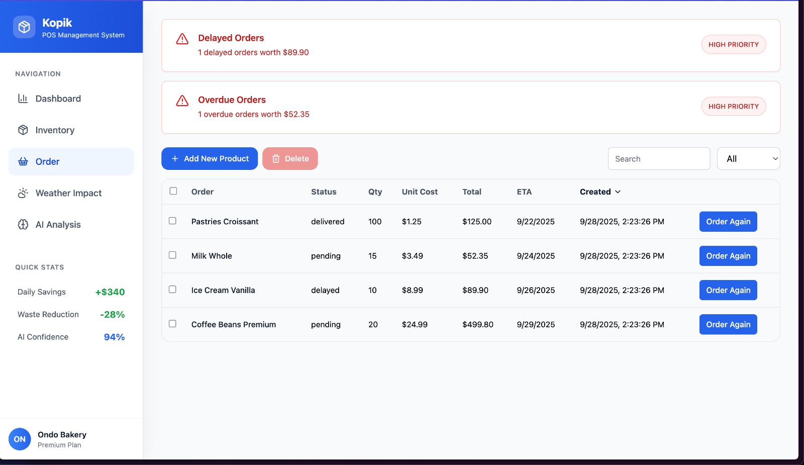Click the ON avatar for Ondo Bakery
The width and height of the screenshot is (804, 465).
20,439
